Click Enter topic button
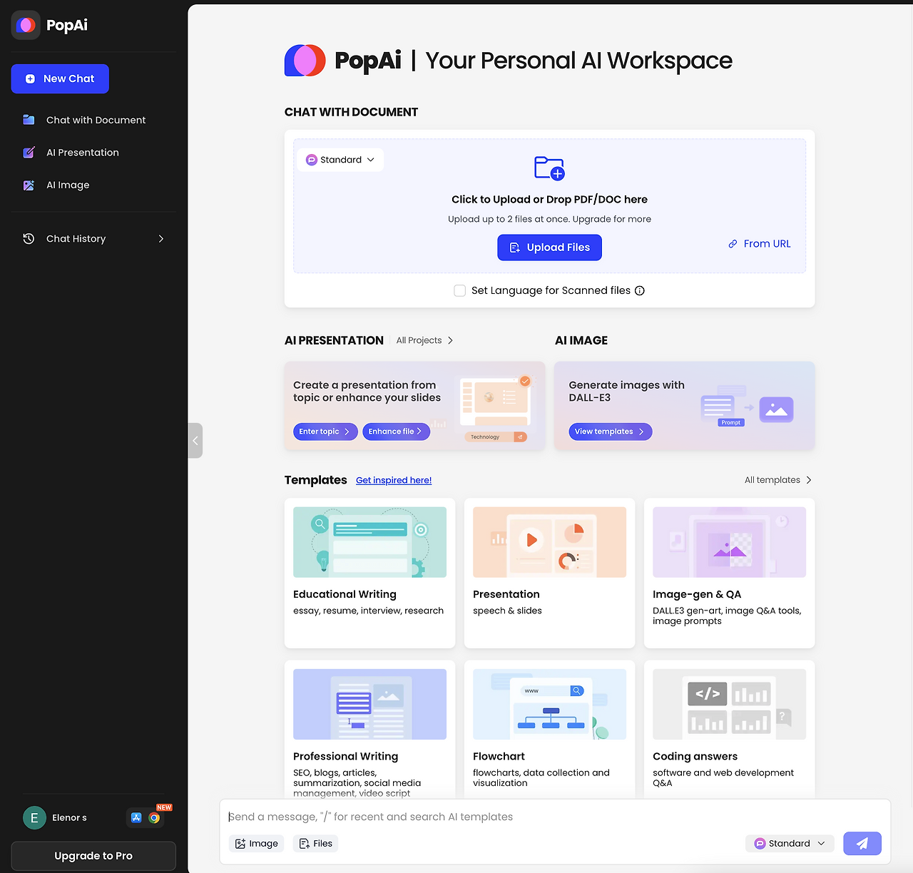This screenshot has width=913, height=873. [x=325, y=432]
